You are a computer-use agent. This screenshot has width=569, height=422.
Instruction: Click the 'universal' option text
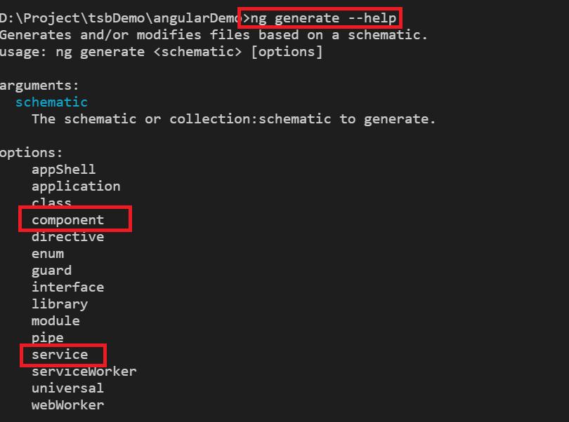point(67,388)
